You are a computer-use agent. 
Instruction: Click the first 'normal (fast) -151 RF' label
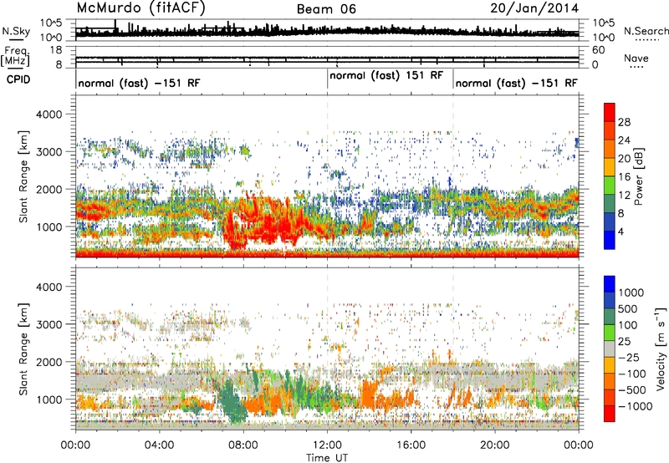(139, 83)
